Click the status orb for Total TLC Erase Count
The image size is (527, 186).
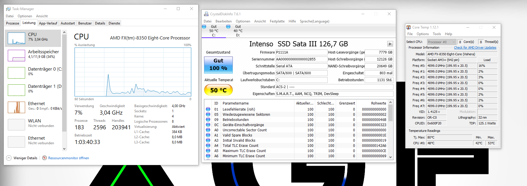click(208, 145)
